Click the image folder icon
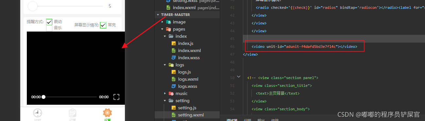The width and height of the screenshot is (425, 121). coord(169,22)
